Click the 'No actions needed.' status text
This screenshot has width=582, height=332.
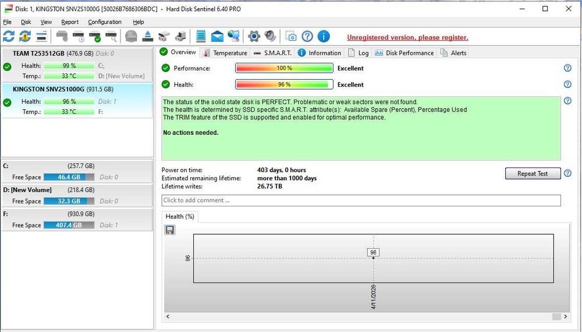click(x=191, y=133)
